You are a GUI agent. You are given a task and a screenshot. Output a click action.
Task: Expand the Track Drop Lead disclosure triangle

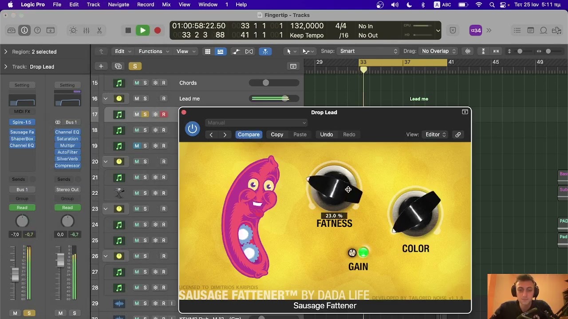tap(6, 67)
